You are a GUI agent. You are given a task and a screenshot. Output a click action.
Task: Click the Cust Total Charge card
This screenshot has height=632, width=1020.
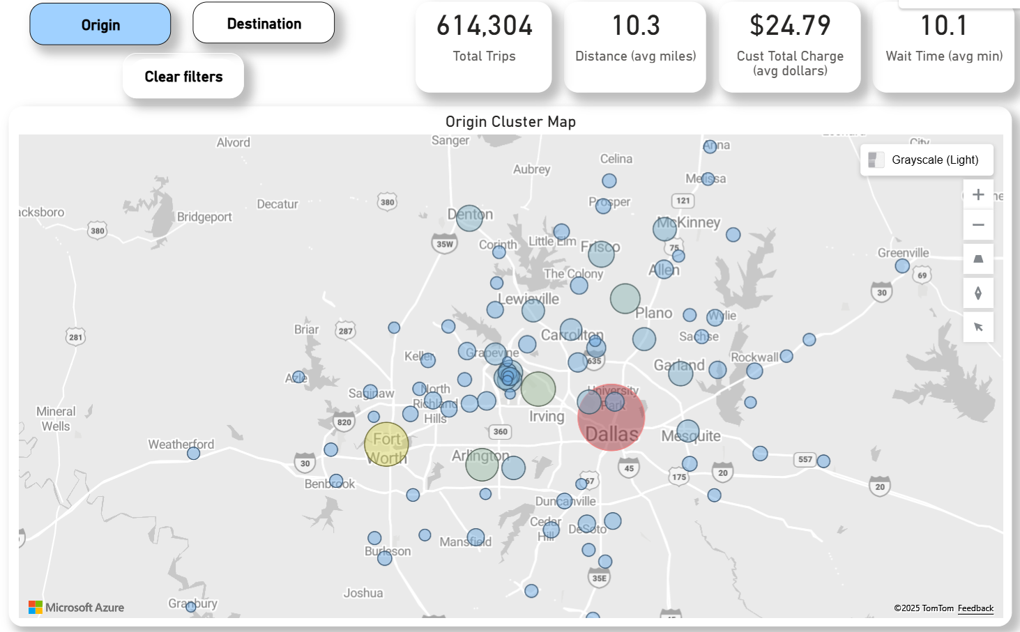pos(789,47)
